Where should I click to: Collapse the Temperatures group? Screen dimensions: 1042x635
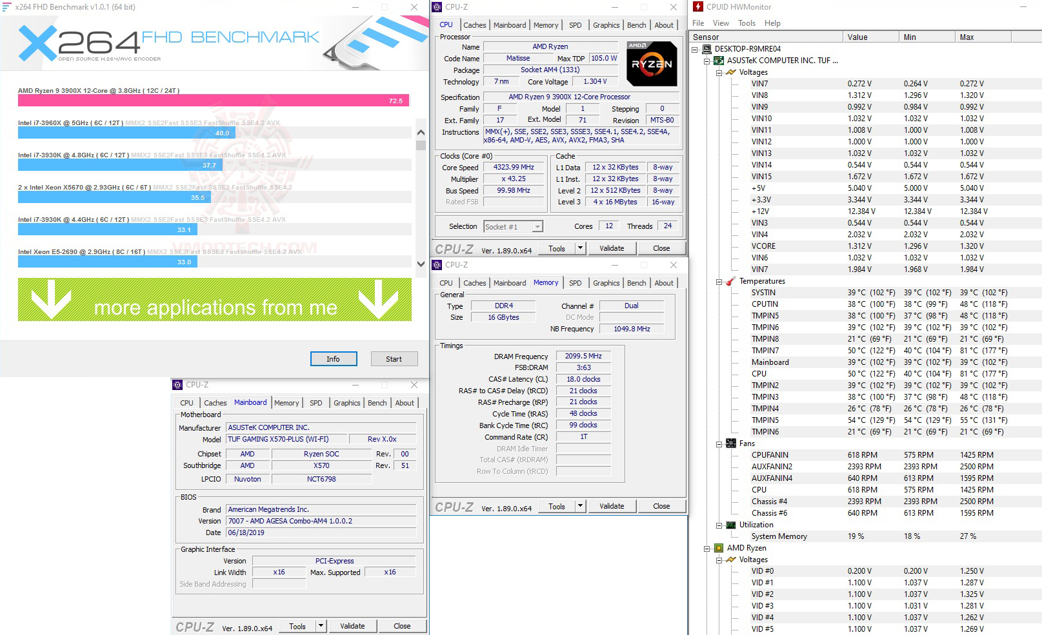point(719,281)
